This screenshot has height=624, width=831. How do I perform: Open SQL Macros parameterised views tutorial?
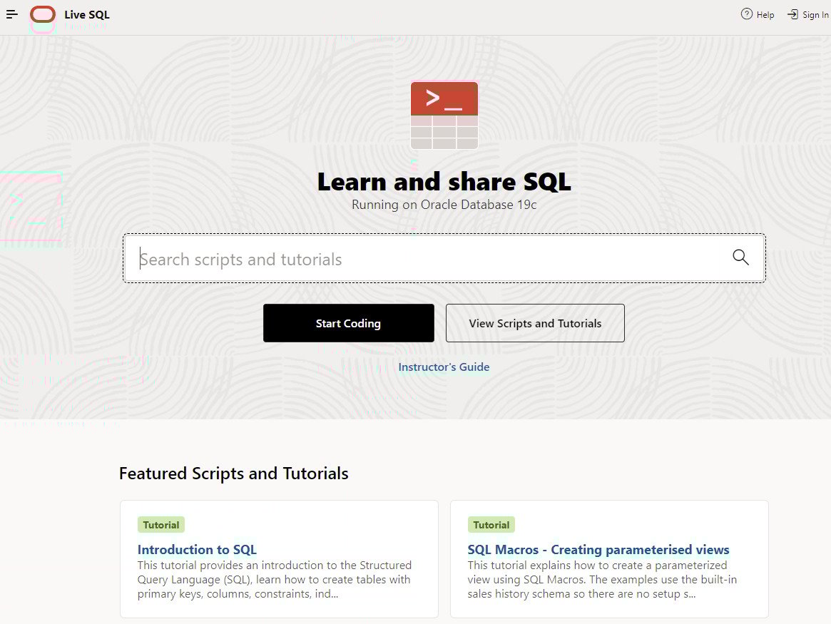pos(598,550)
